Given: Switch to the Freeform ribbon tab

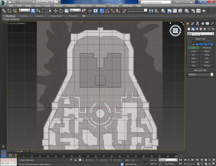Looking at the screenshot, I should pyautogui.click(x=24, y=16).
